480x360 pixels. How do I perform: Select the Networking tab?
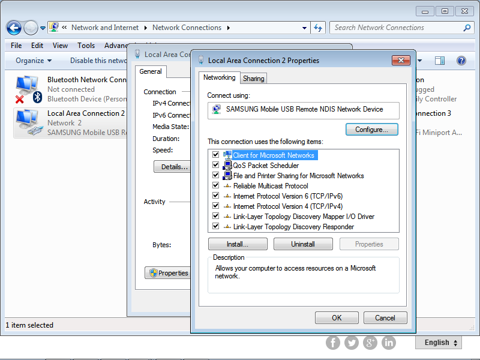point(219,77)
